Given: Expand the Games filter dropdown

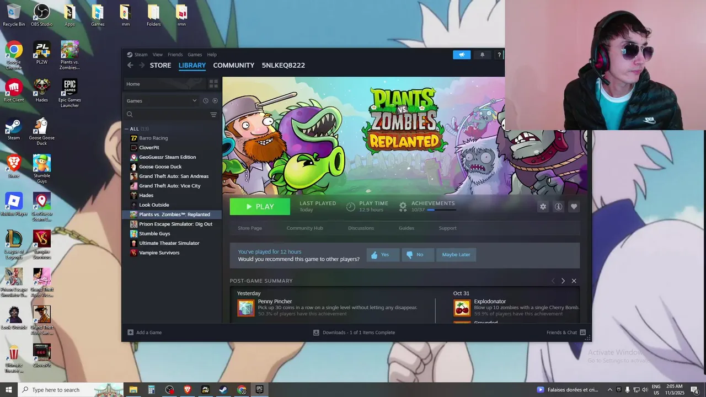Looking at the screenshot, I should (x=162, y=101).
